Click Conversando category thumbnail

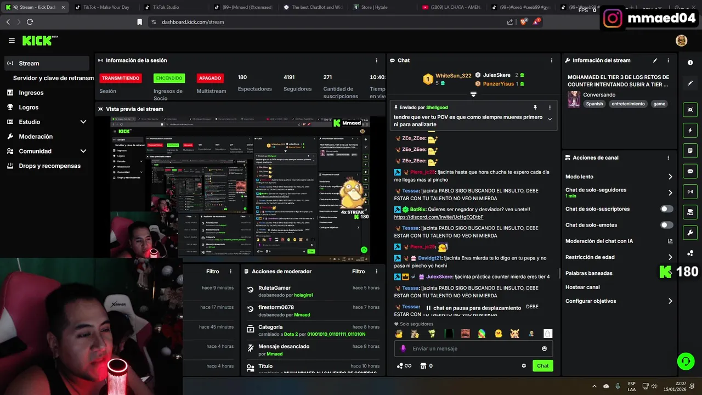[574, 99]
